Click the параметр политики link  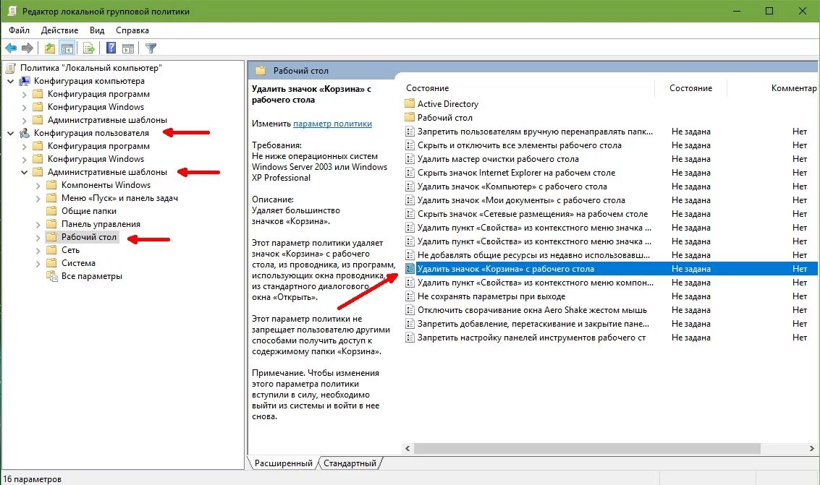point(333,124)
